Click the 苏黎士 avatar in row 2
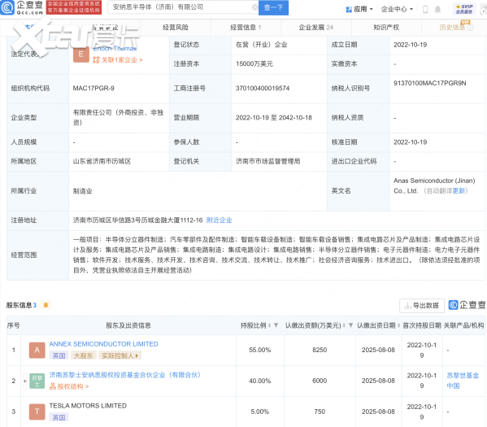 [x=37, y=381]
